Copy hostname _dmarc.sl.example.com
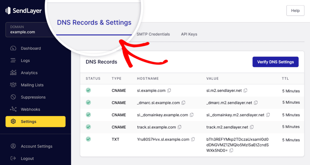Viewport: 310px width, 165px height. [x=183, y=102]
